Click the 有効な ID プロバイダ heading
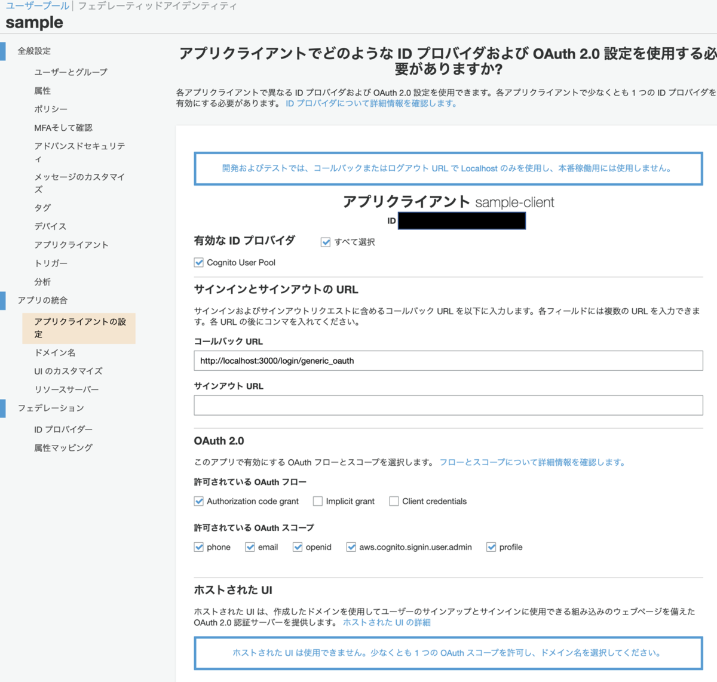This screenshot has width=717, height=682. [244, 241]
